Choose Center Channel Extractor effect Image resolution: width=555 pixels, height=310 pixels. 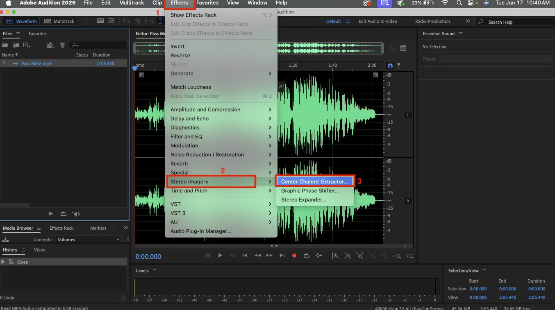click(314, 181)
